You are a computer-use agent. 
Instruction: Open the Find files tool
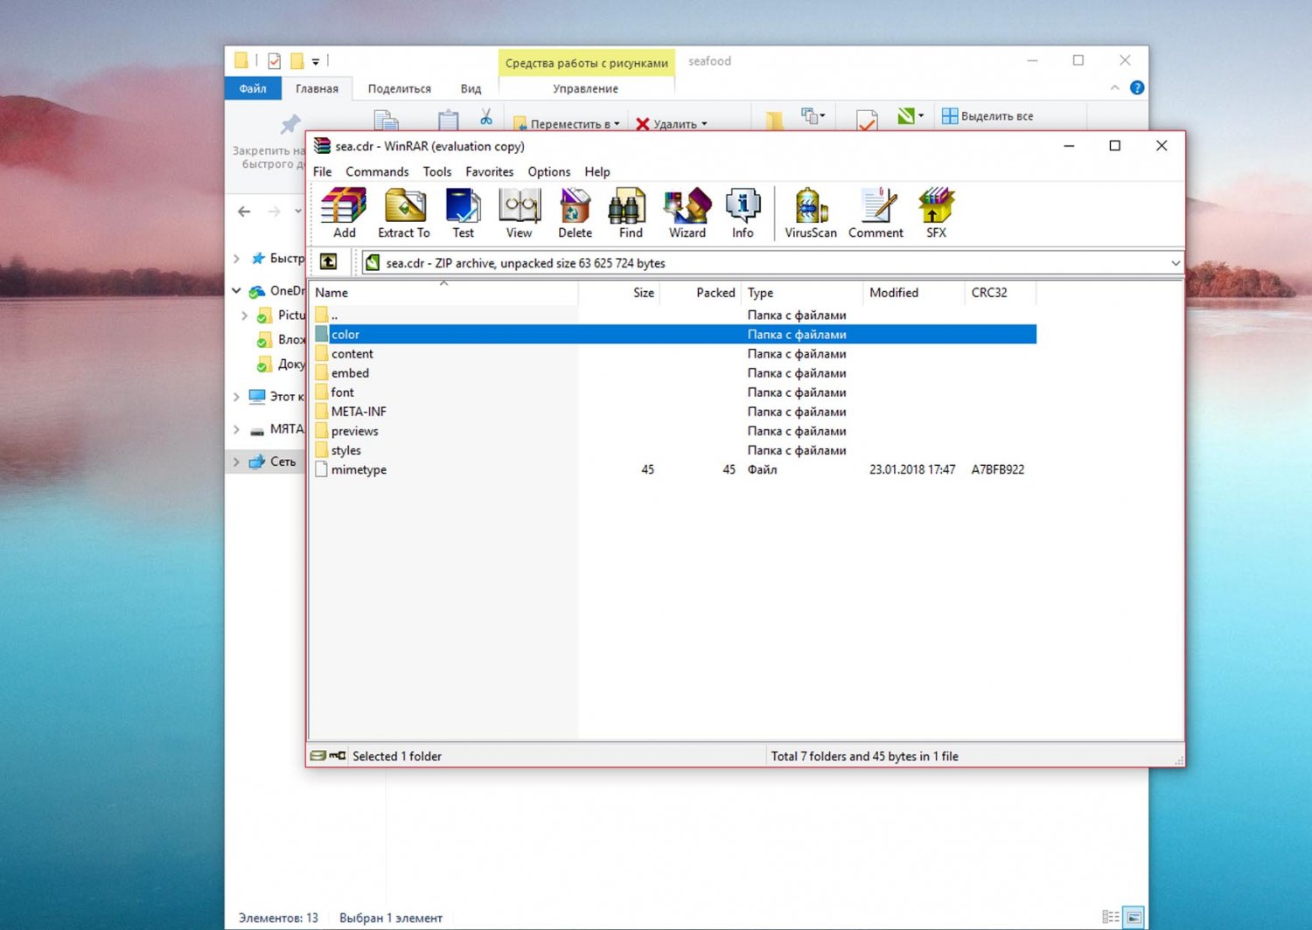point(630,212)
